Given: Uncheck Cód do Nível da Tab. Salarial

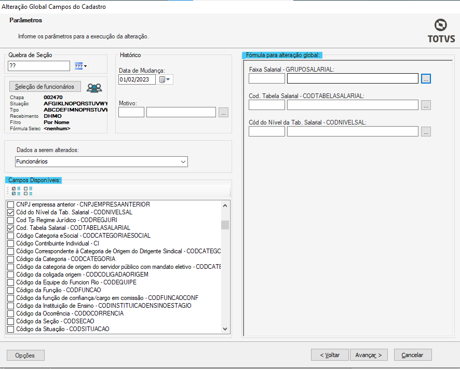Looking at the screenshot, I should tap(11, 212).
